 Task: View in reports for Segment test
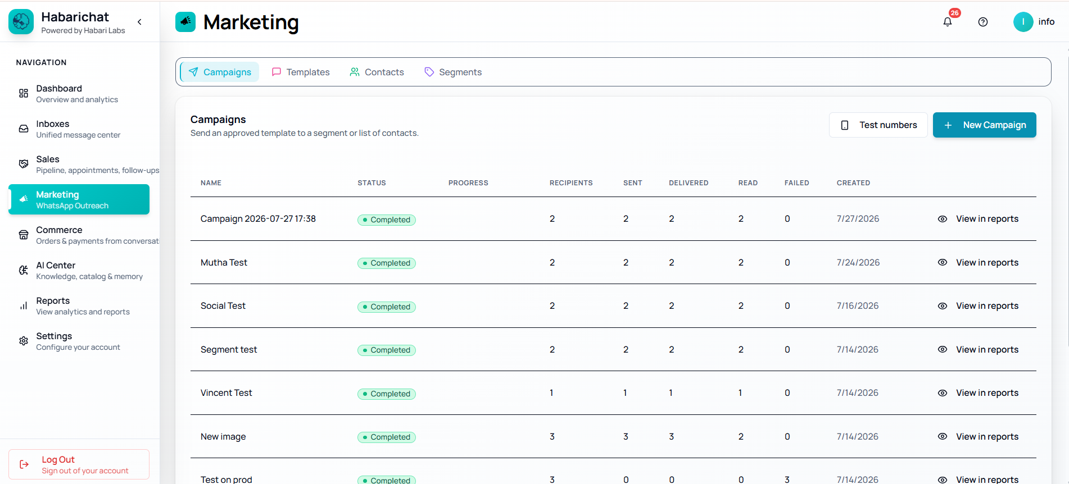click(987, 349)
